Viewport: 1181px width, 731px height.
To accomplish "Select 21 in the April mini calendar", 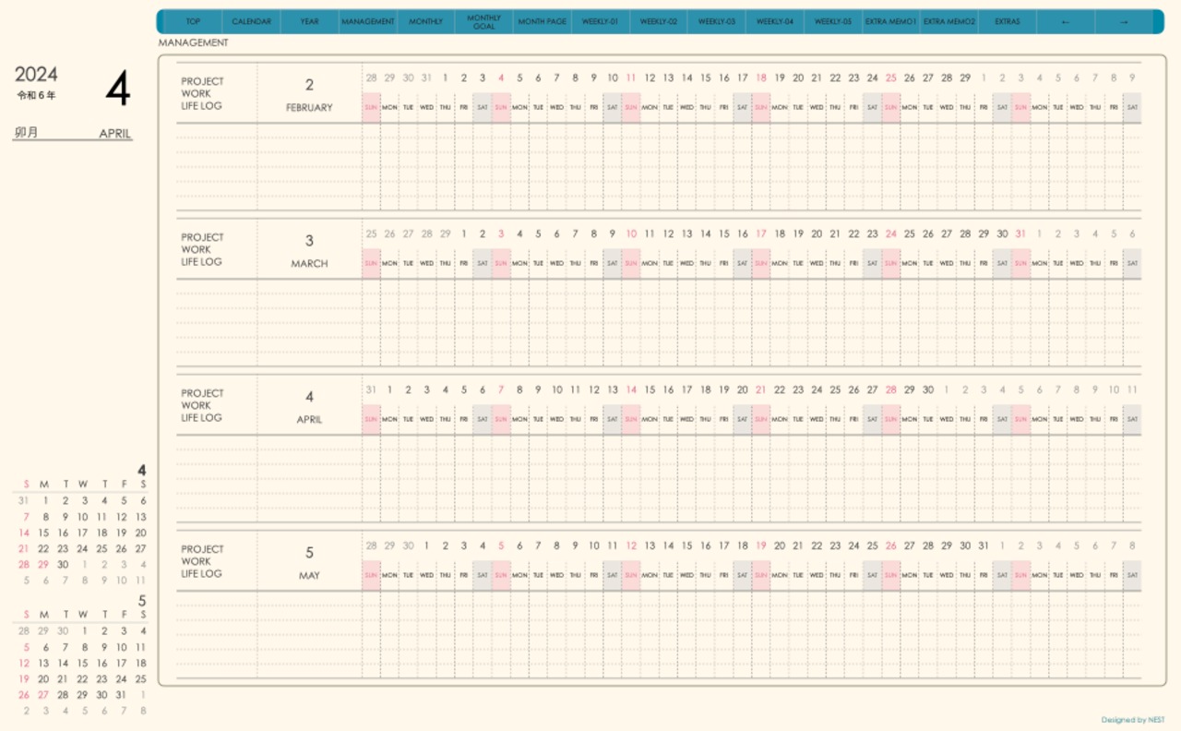I will point(24,549).
